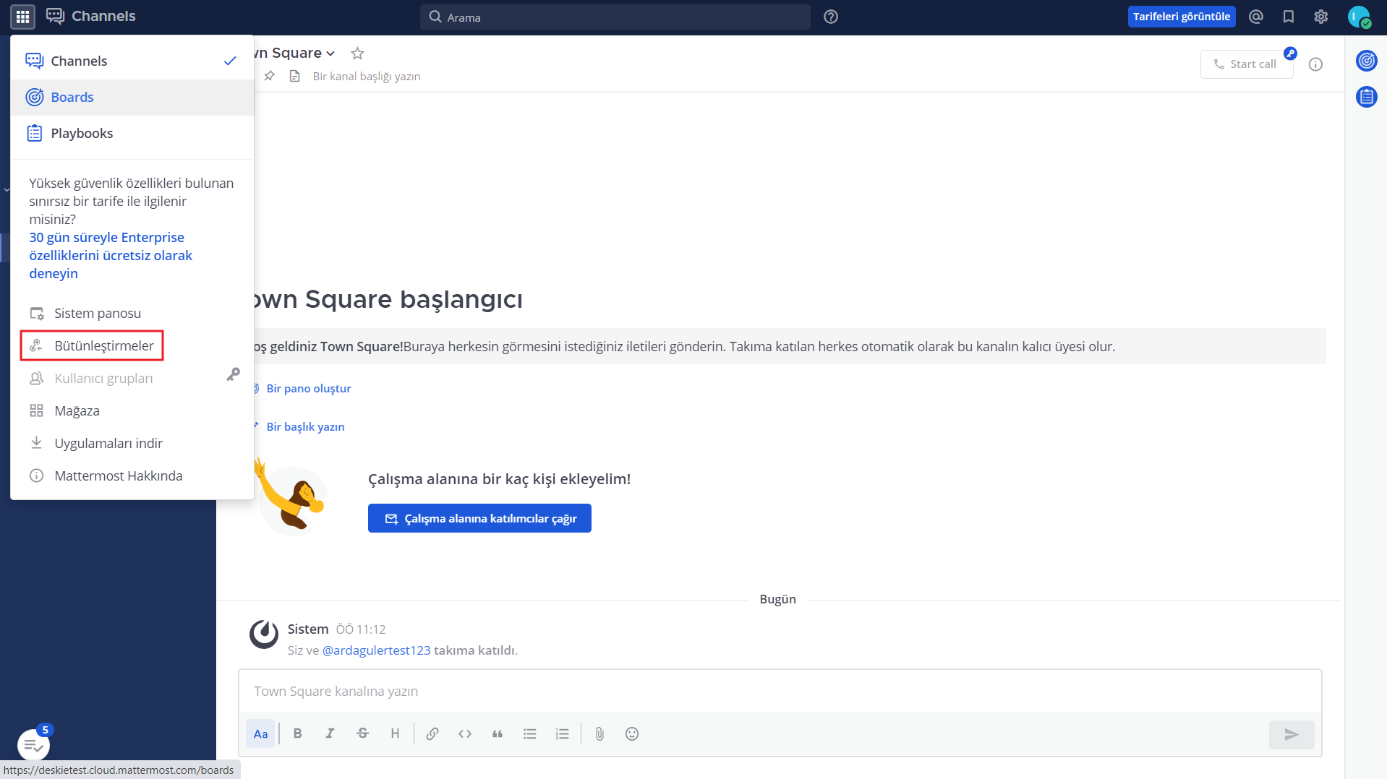Open the emoji picker
Viewport: 1387px width, 779px height.
(x=632, y=734)
